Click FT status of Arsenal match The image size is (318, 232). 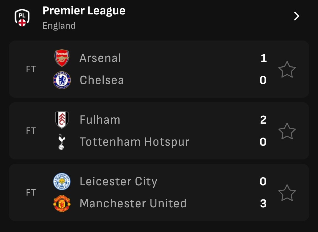pyautogui.click(x=31, y=69)
